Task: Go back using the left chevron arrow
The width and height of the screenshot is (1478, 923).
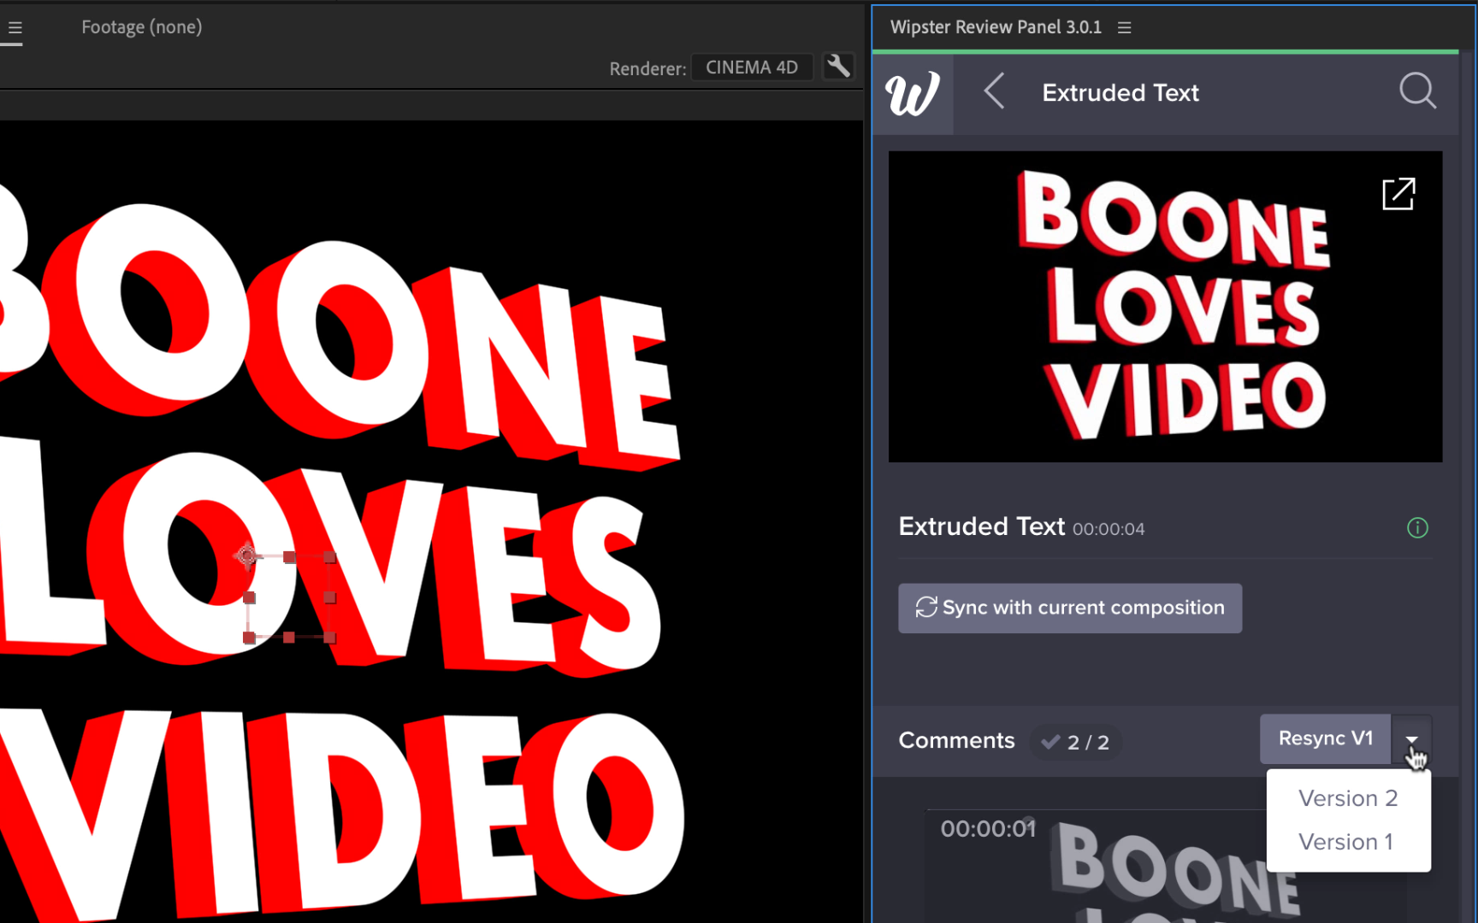Action: [x=994, y=91]
